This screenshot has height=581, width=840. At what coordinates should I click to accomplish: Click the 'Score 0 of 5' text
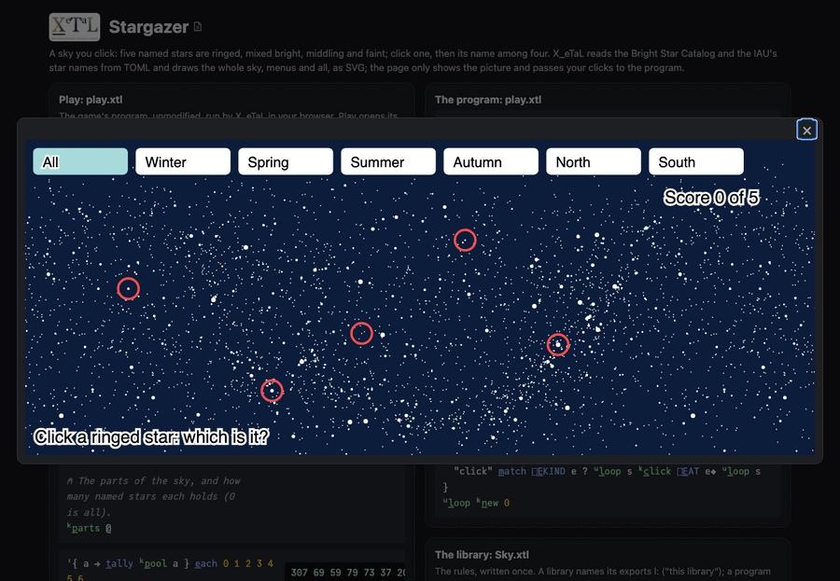coord(711,198)
